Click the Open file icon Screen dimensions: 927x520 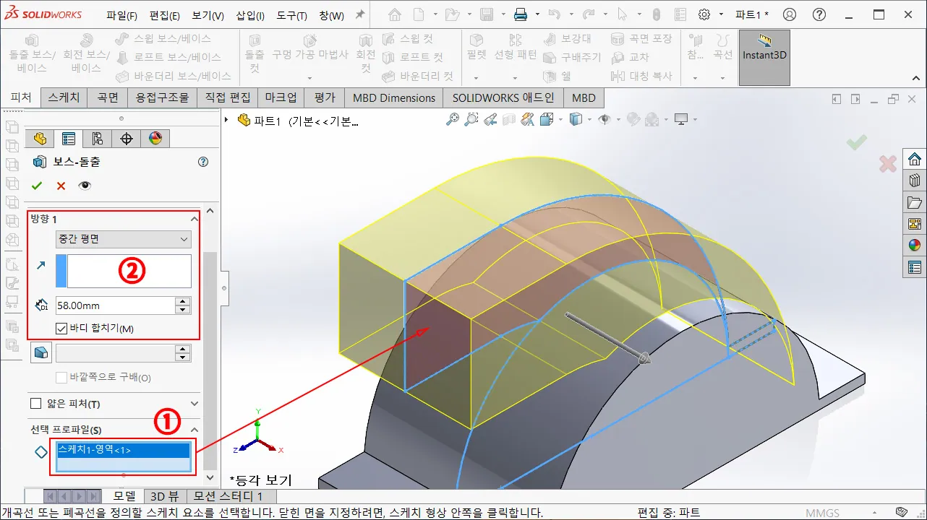click(452, 14)
